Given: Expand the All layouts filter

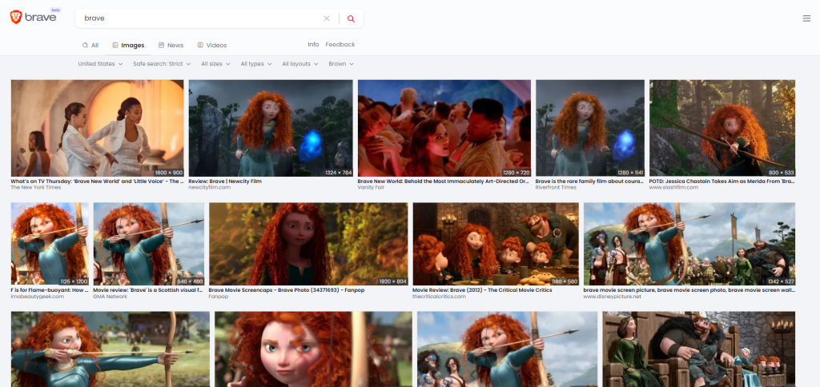Looking at the screenshot, I should pyautogui.click(x=300, y=64).
